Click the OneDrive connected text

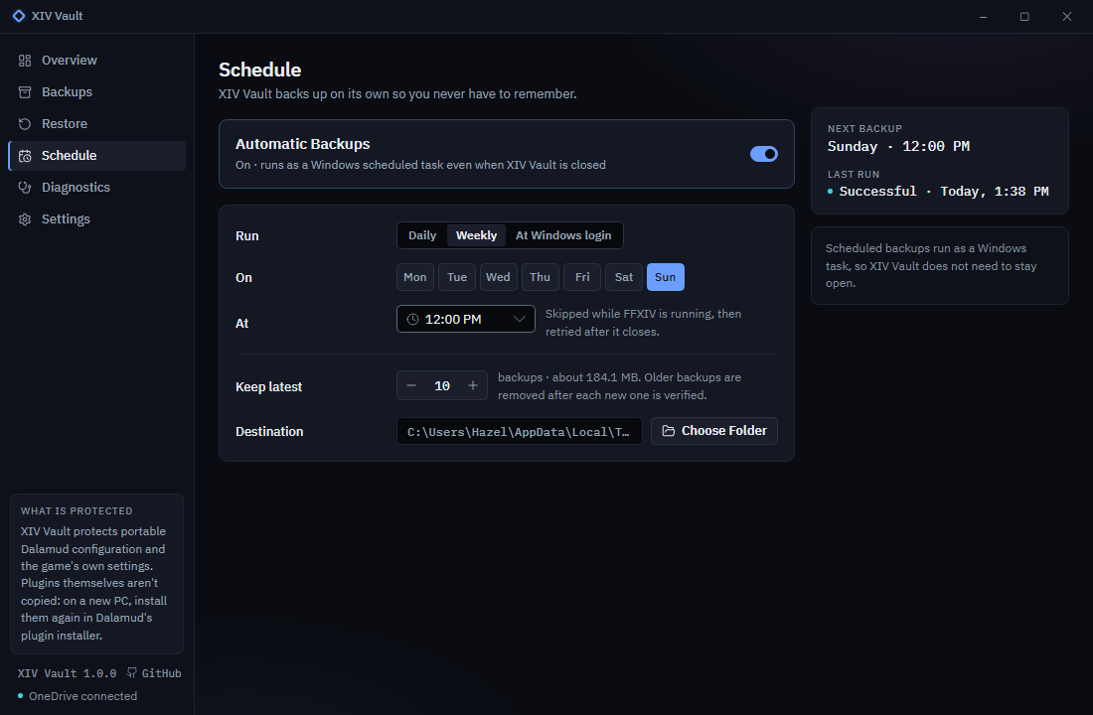point(82,696)
